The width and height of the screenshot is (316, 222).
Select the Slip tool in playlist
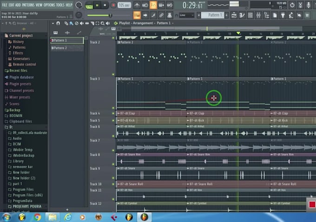[87, 23]
